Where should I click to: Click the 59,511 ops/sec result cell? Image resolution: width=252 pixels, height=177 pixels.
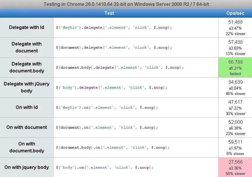(x=235, y=147)
